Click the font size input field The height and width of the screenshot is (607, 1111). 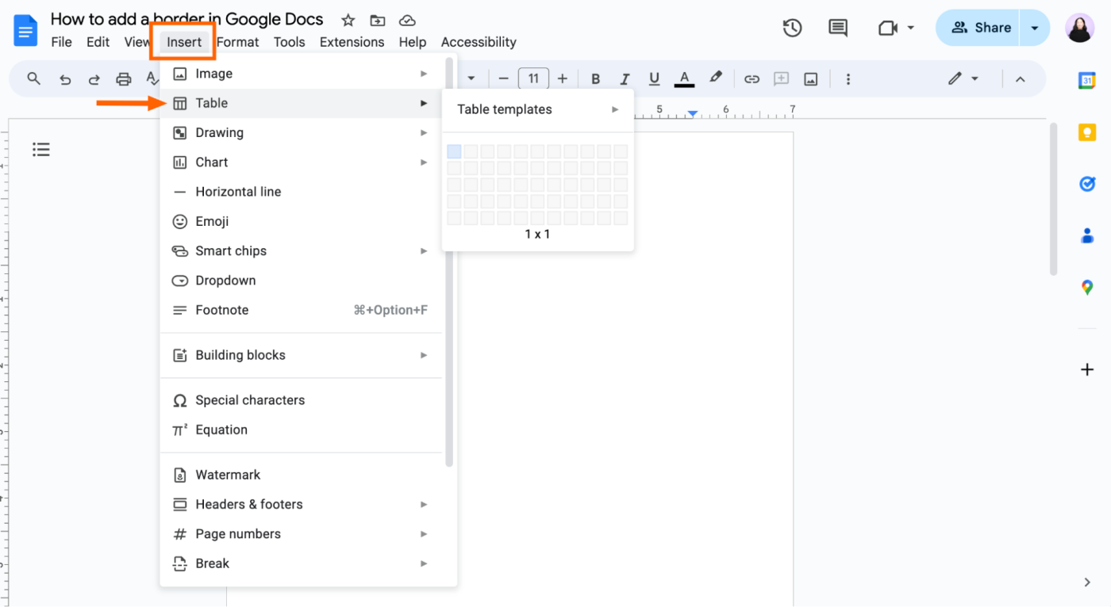point(533,78)
